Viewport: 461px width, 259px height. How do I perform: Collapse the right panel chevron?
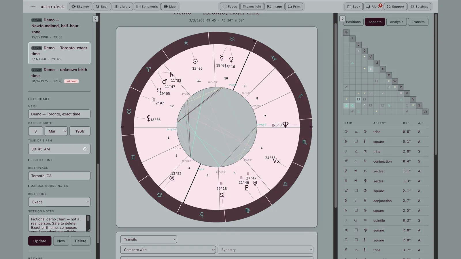click(x=342, y=19)
